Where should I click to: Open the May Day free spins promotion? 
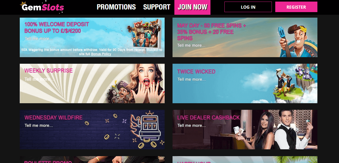coord(212,32)
